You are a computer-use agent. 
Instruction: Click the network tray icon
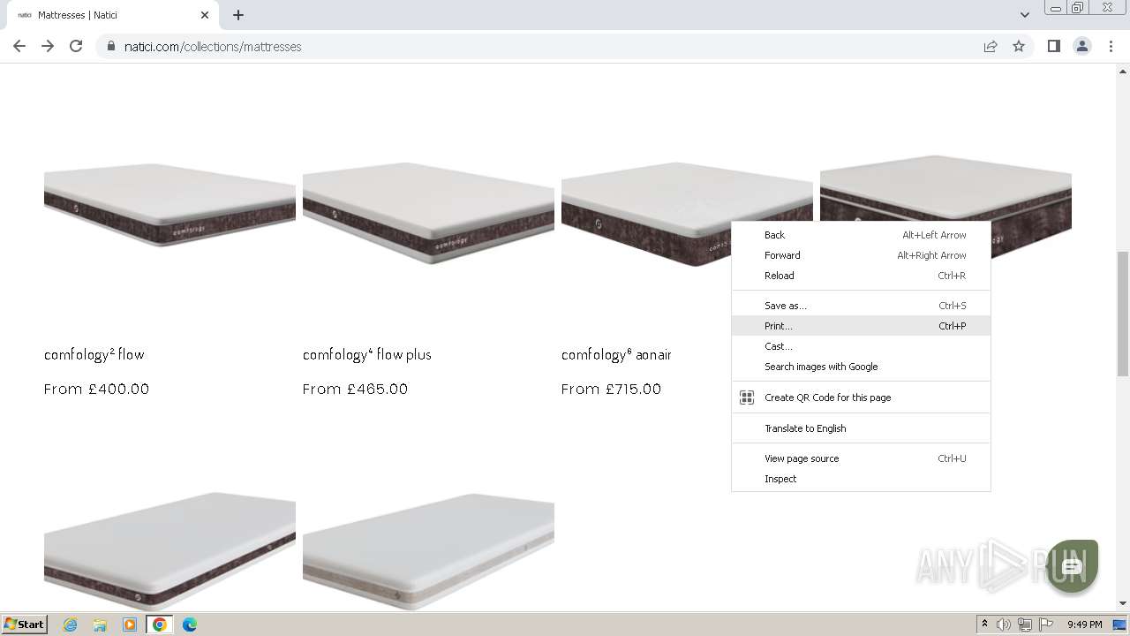1025,625
